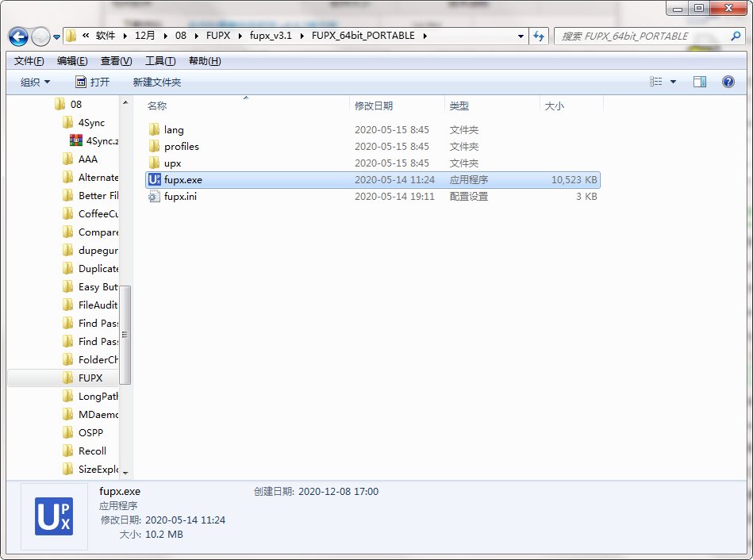Click the large UPX thumbnail in details pane

tap(54, 516)
